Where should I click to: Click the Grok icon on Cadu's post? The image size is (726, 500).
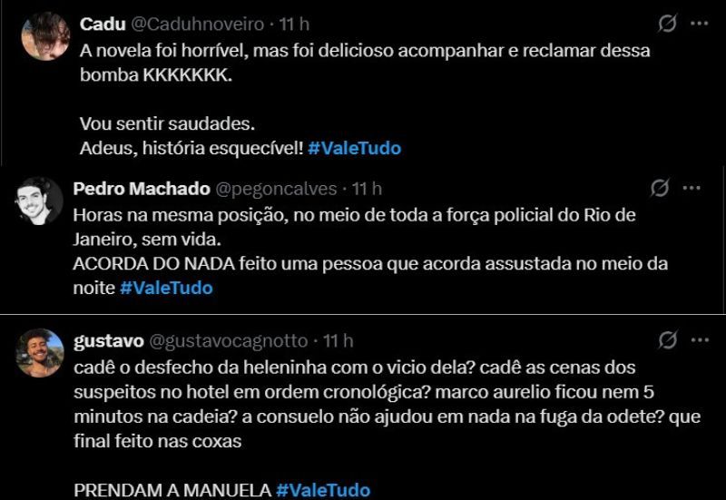667,24
